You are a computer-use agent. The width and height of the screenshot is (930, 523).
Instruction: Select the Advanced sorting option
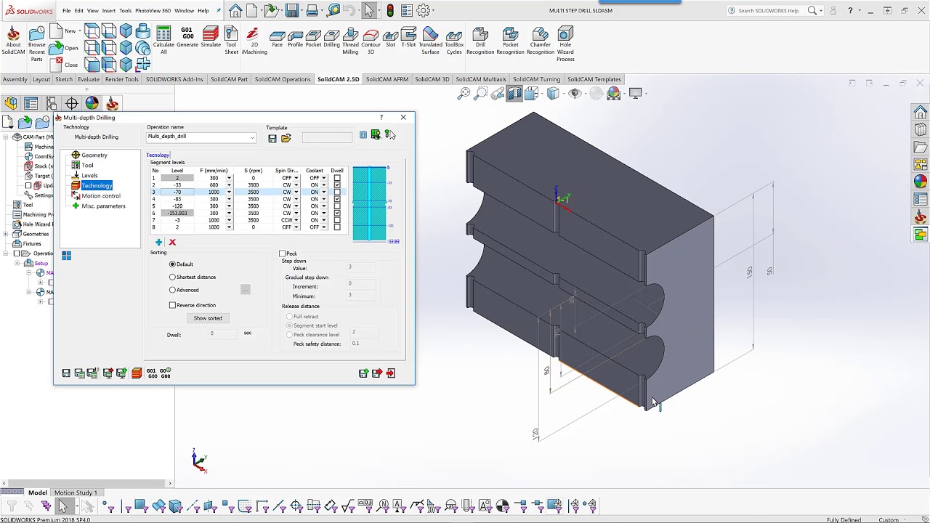click(172, 290)
